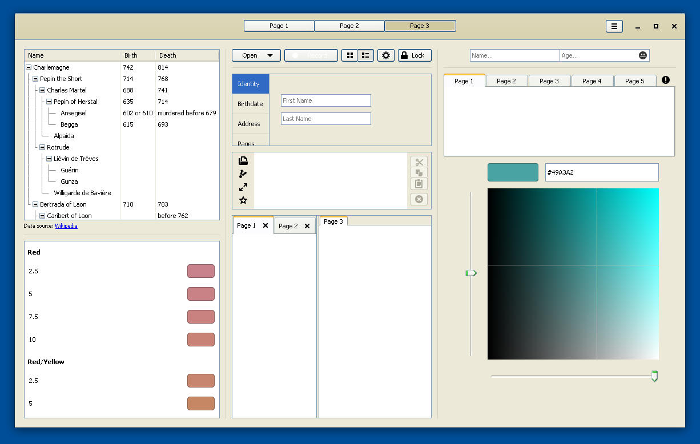Viewport: 700px width, 444px height.
Task: Open settings via the gear icon
Action: (386, 55)
